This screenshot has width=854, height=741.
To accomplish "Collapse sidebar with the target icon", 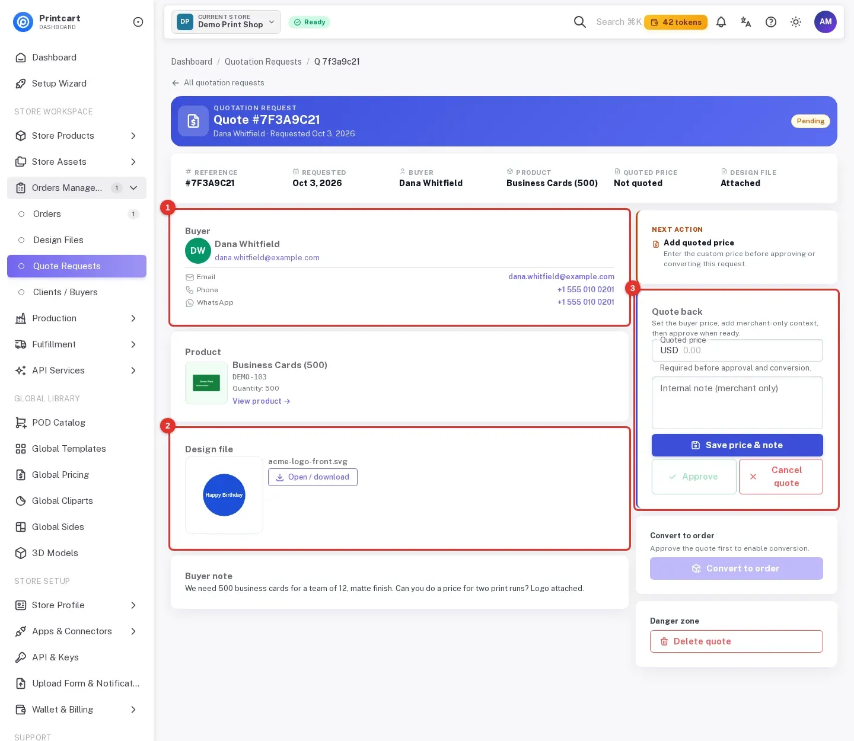I will [x=138, y=22].
